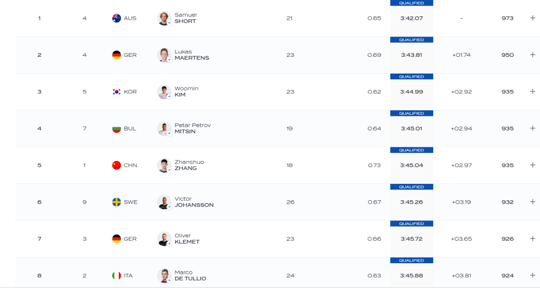
Task: Expand Lukas Maertens' row details
Action: click(533, 55)
